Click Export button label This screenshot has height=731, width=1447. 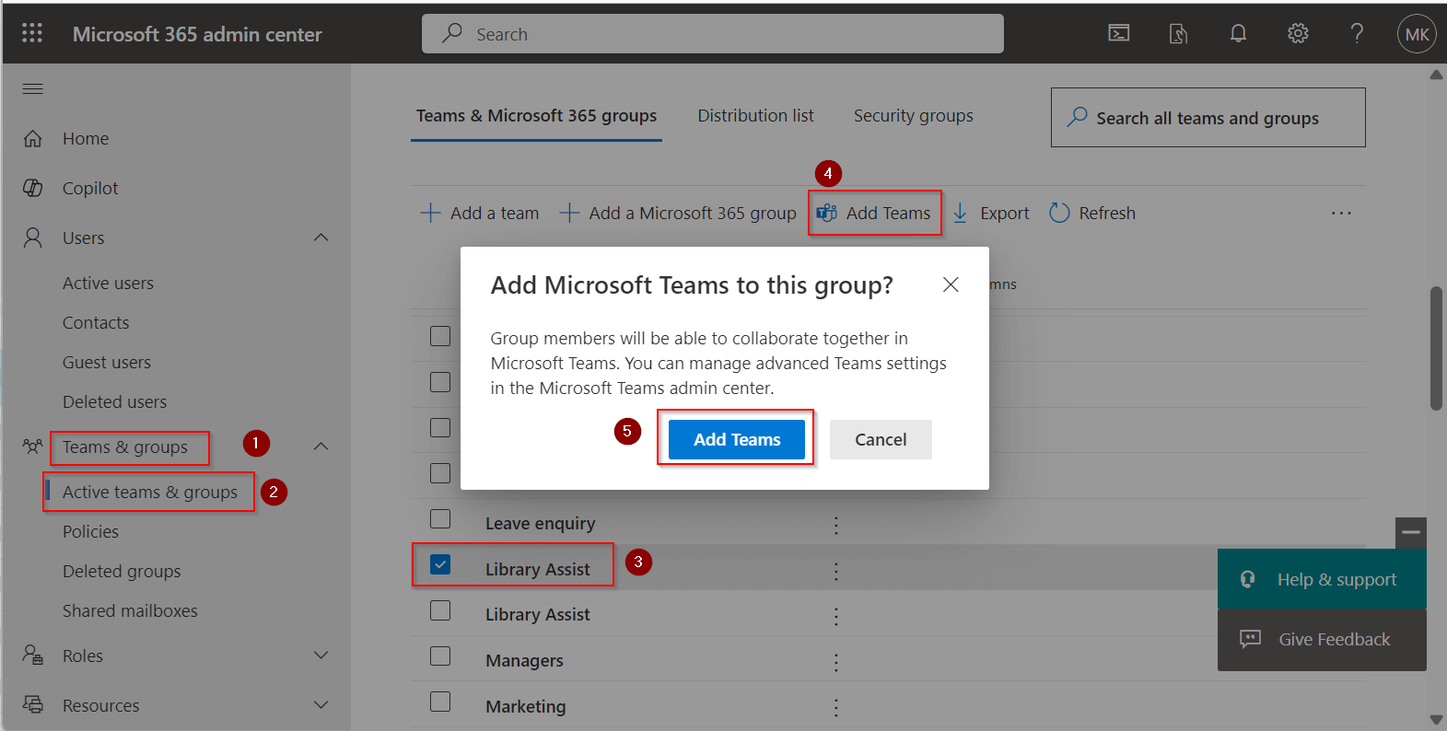[1004, 213]
